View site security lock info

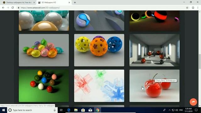19,8
